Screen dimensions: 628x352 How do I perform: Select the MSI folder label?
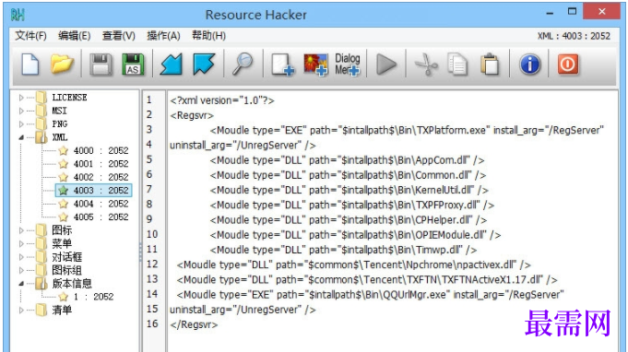click(59, 111)
